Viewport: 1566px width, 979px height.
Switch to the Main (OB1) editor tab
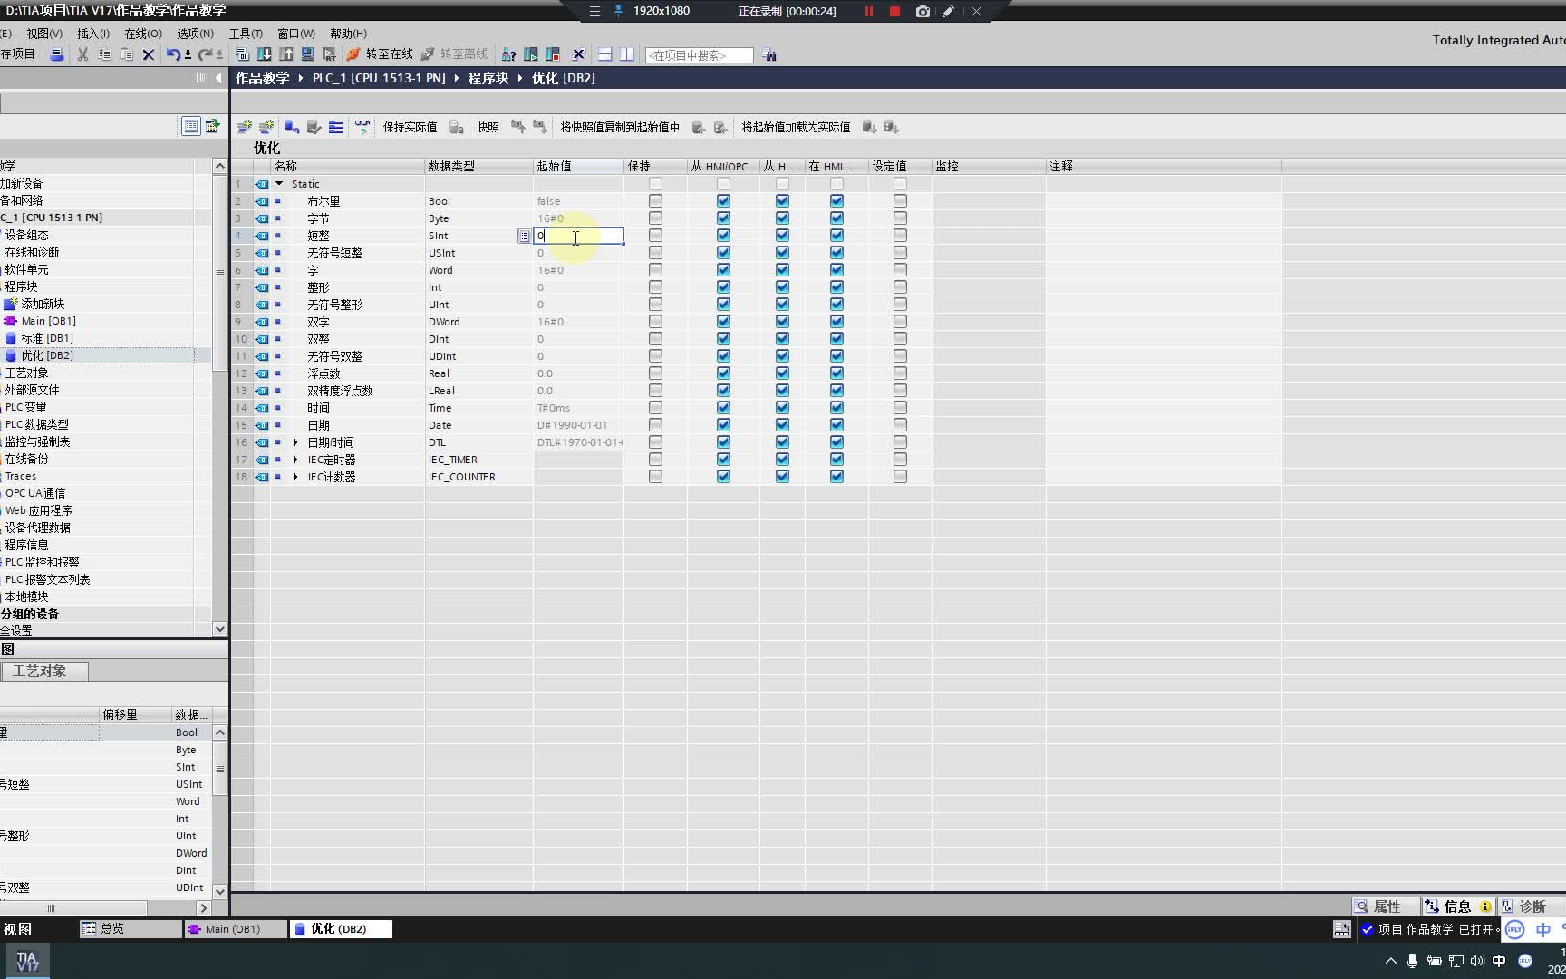[x=234, y=929]
